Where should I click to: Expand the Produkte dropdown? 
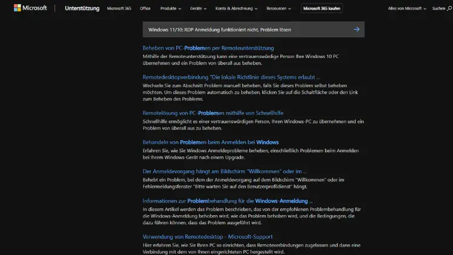[171, 8]
